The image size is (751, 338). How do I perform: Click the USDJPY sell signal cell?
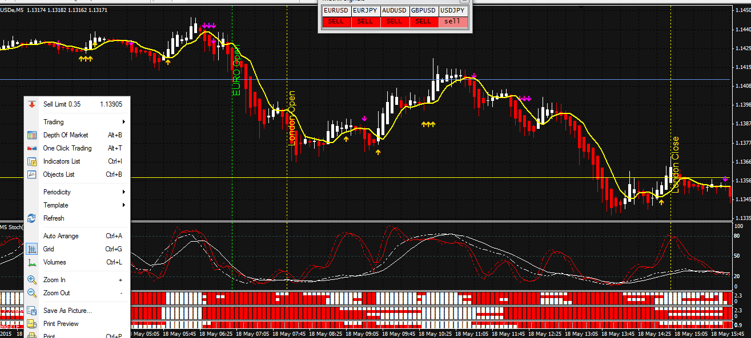pyautogui.click(x=452, y=21)
